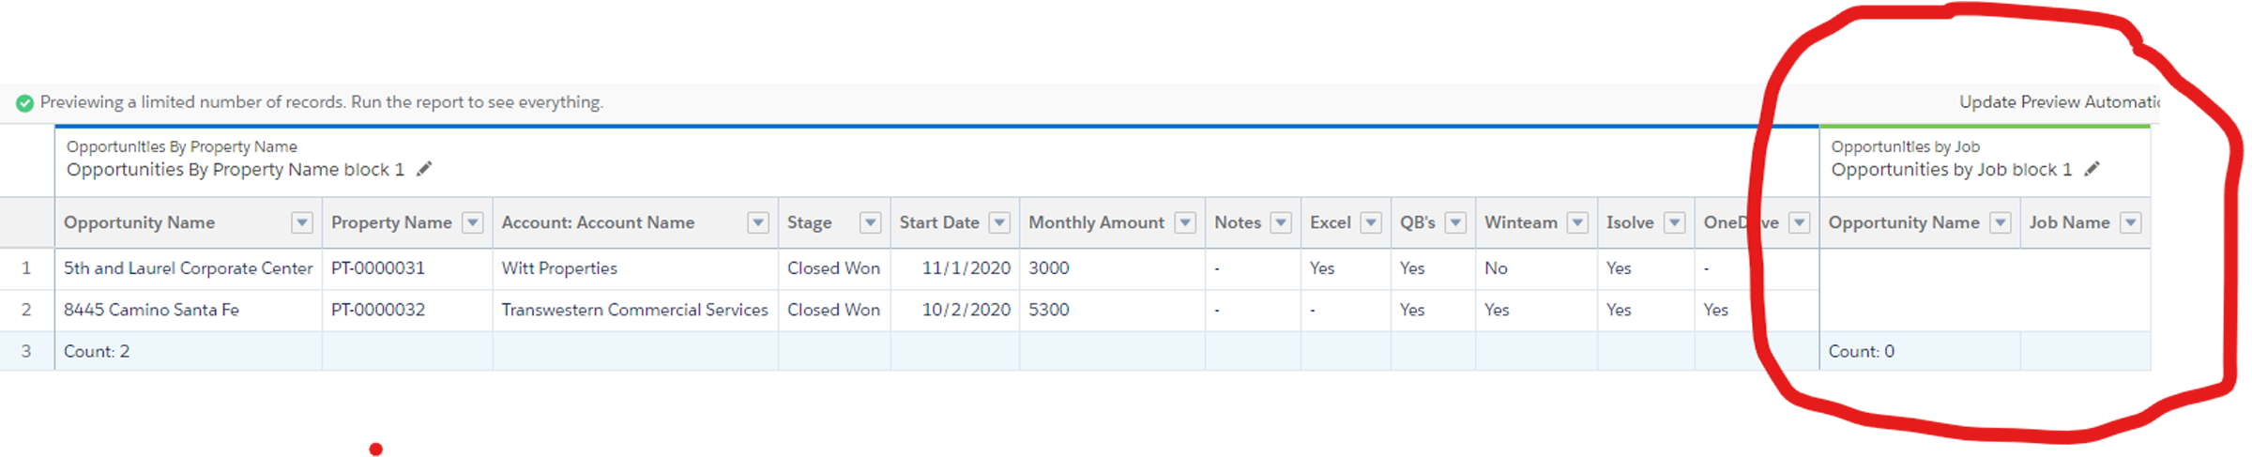Screen dimensions: 2252x457
Task: Select row number 2 header
Action: pyautogui.click(x=26, y=310)
